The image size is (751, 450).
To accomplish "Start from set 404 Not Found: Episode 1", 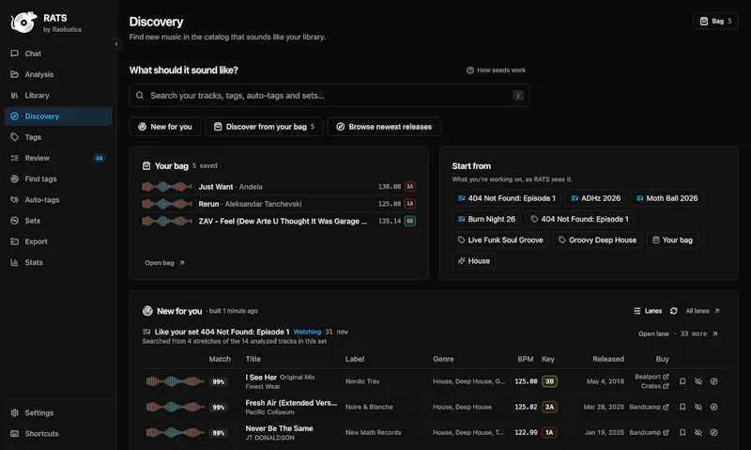I will point(507,198).
